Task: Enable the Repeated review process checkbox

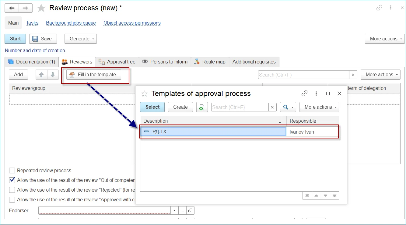Action: click(x=12, y=171)
